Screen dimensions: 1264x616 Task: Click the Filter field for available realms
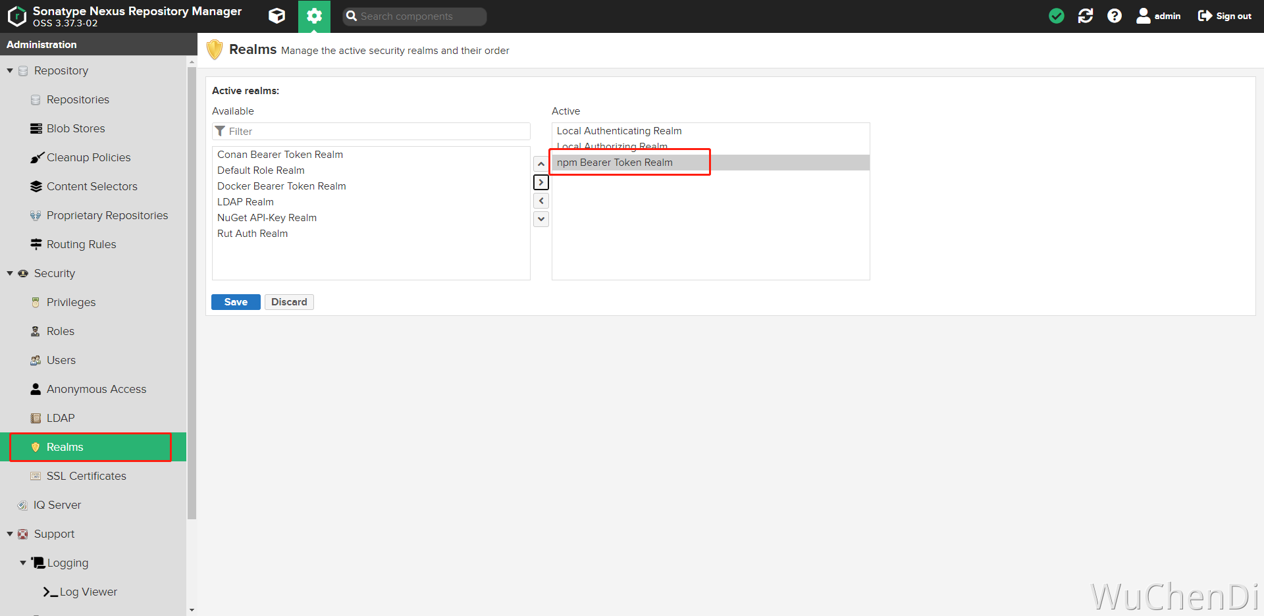tap(371, 131)
